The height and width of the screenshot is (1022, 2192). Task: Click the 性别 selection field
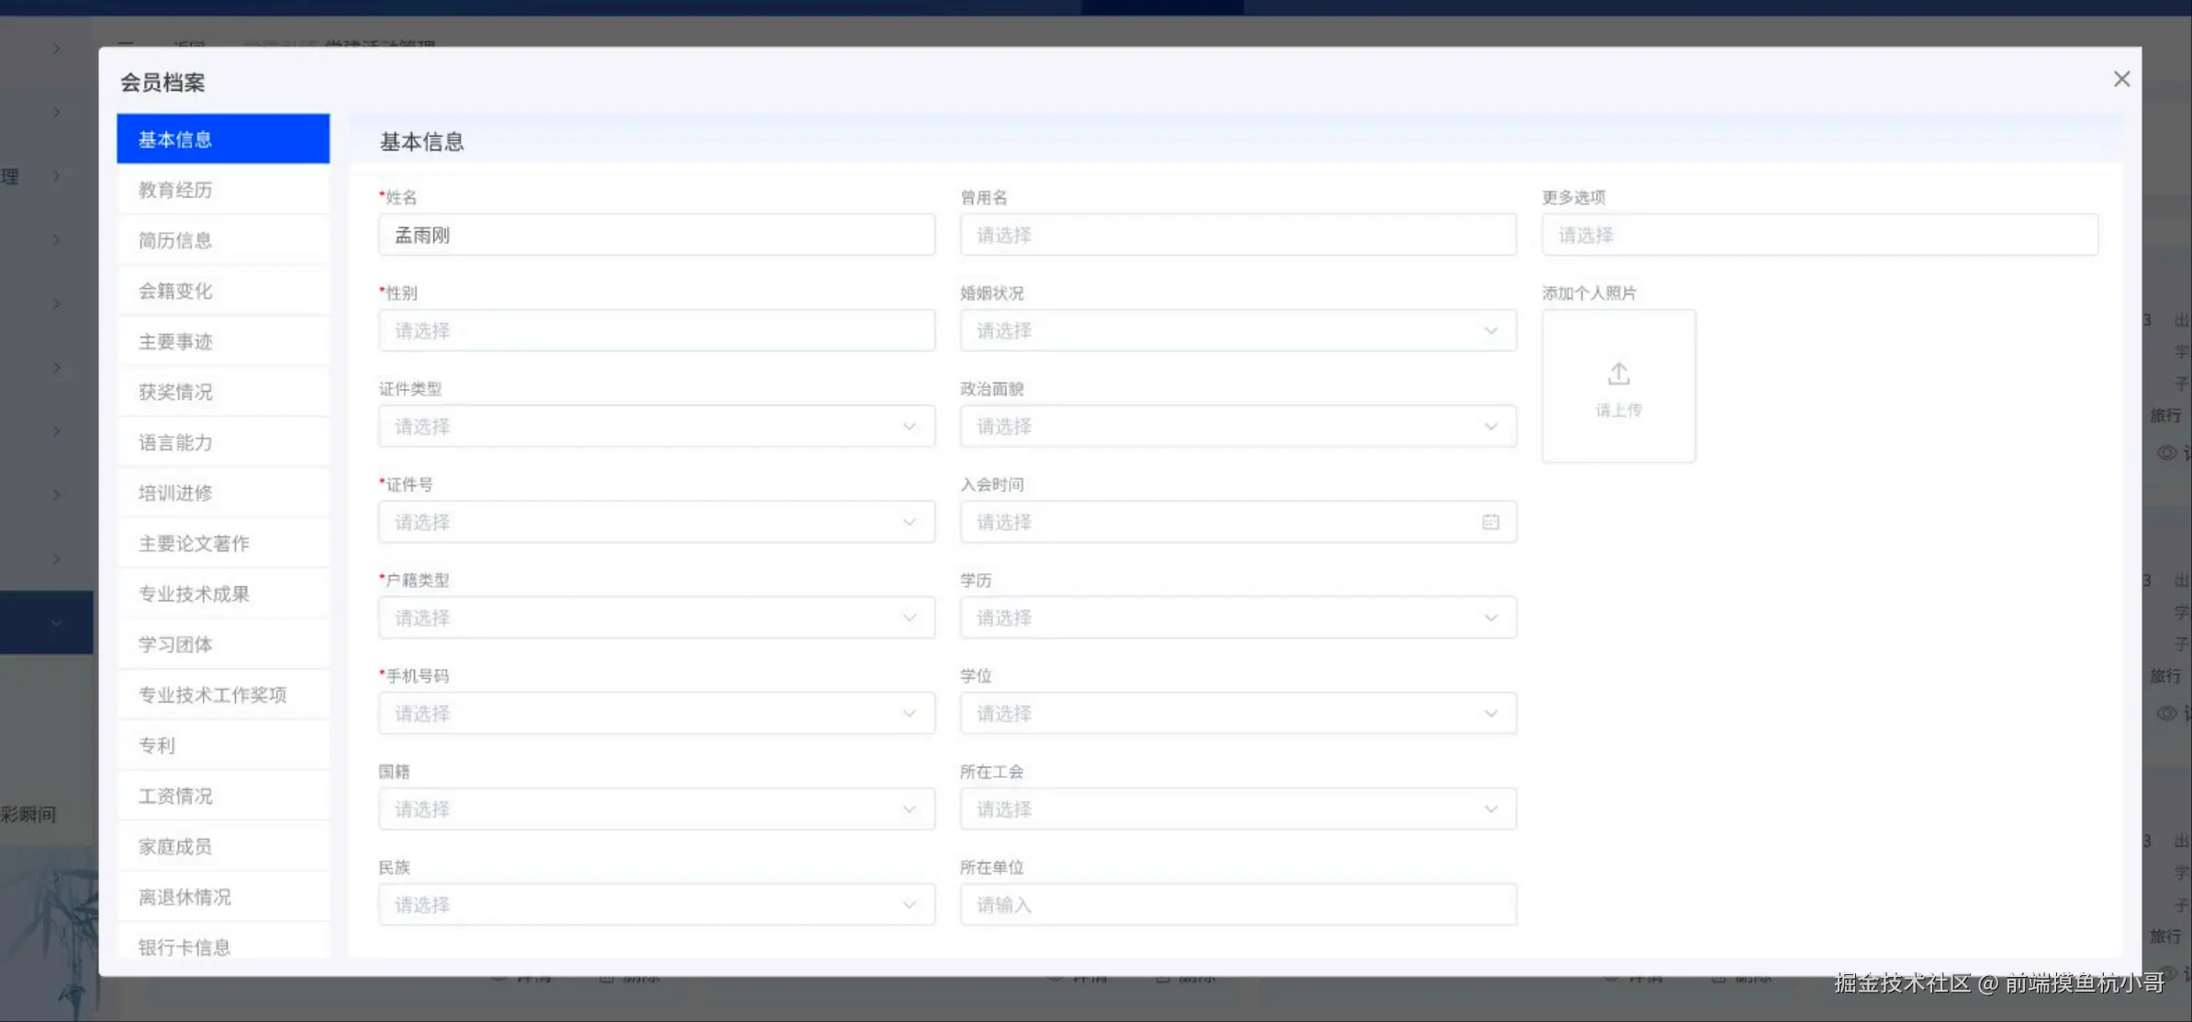[656, 331]
